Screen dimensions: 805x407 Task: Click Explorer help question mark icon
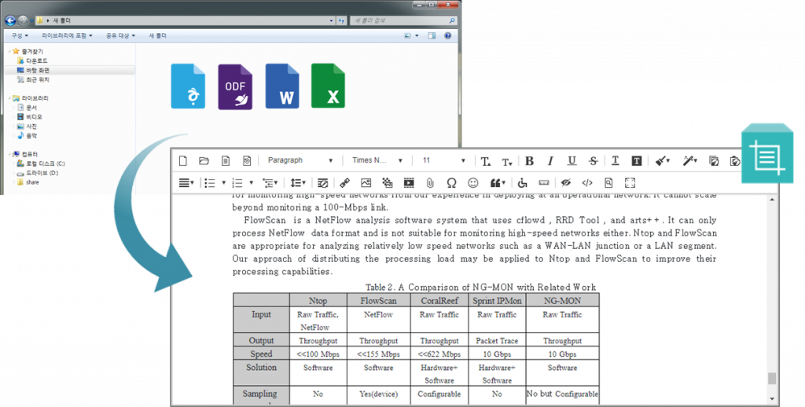pyautogui.click(x=447, y=36)
